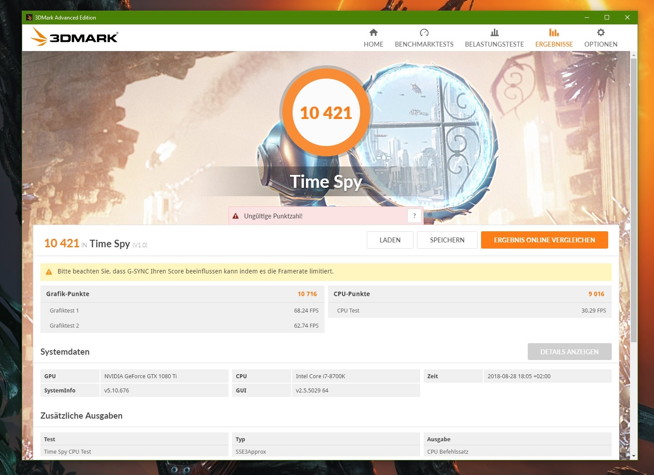Click the Zeit value 2018-08-28 18:05
The image size is (654, 475).
(x=519, y=376)
